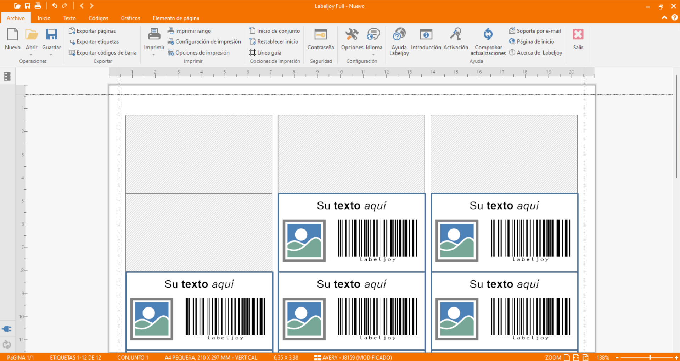Screen dimensions: 680x361
Task: Click the Nuevo document icon
Action: tap(12, 35)
